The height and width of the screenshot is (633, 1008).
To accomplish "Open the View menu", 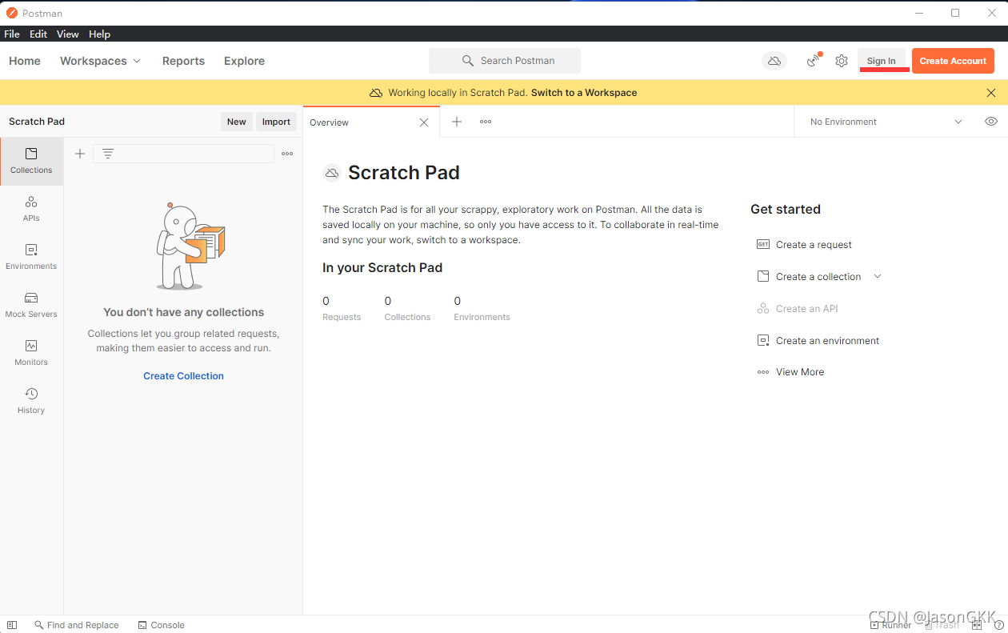I will (x=68, y=34).
